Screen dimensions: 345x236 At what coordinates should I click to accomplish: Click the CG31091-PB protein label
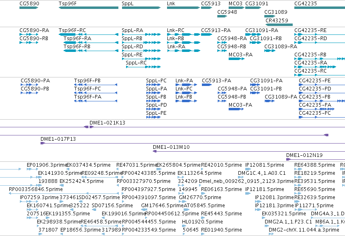point(266,89)
